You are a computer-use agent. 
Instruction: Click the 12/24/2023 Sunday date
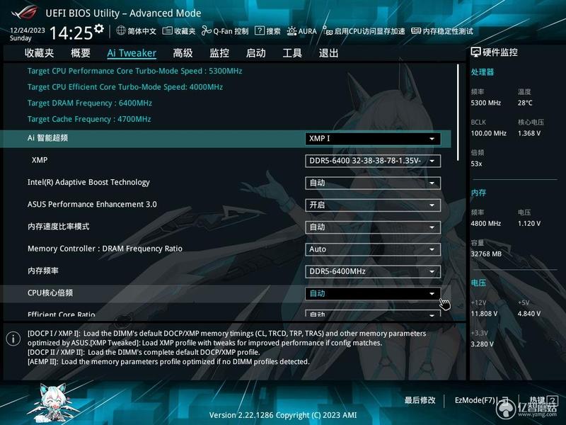(x=27, y=34)
